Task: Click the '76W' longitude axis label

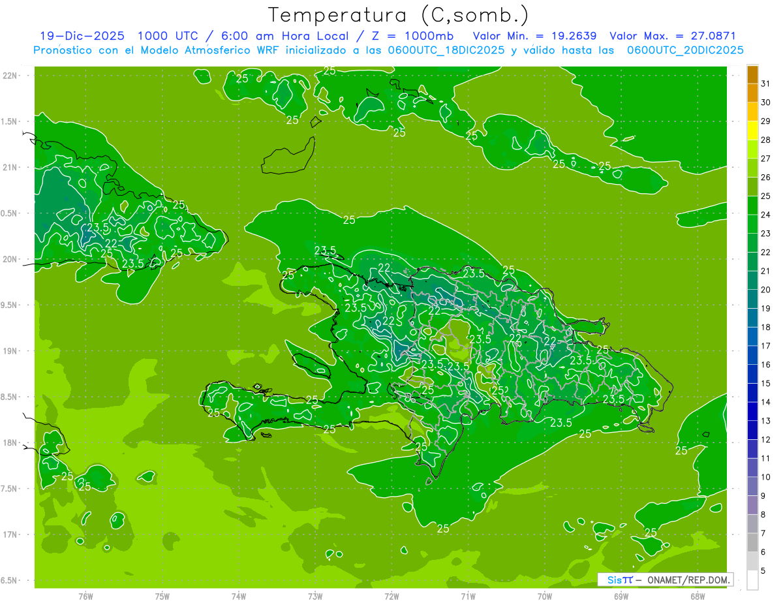Action: point(85,596)
